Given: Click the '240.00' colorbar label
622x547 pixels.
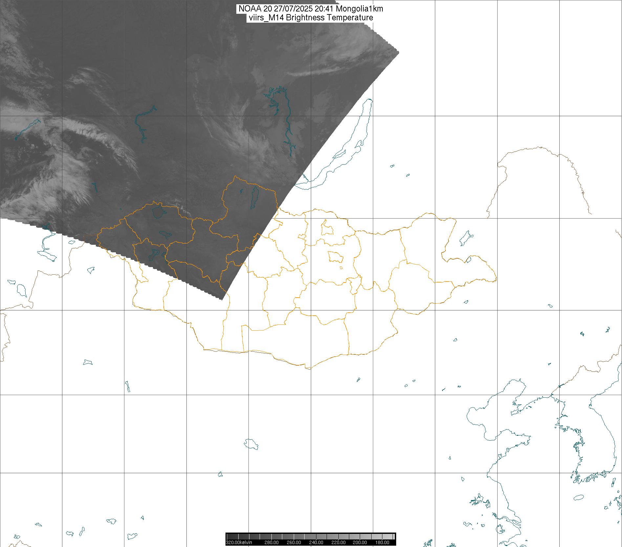Looking at the screenshot, I should pyautogui.click(x=316, y=542).
